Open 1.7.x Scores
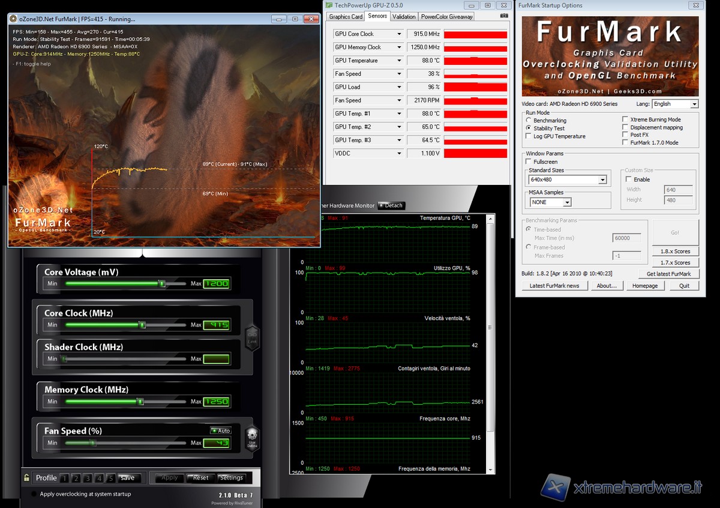Viewport: 720px width, 508px height. [x=676, y=262]
